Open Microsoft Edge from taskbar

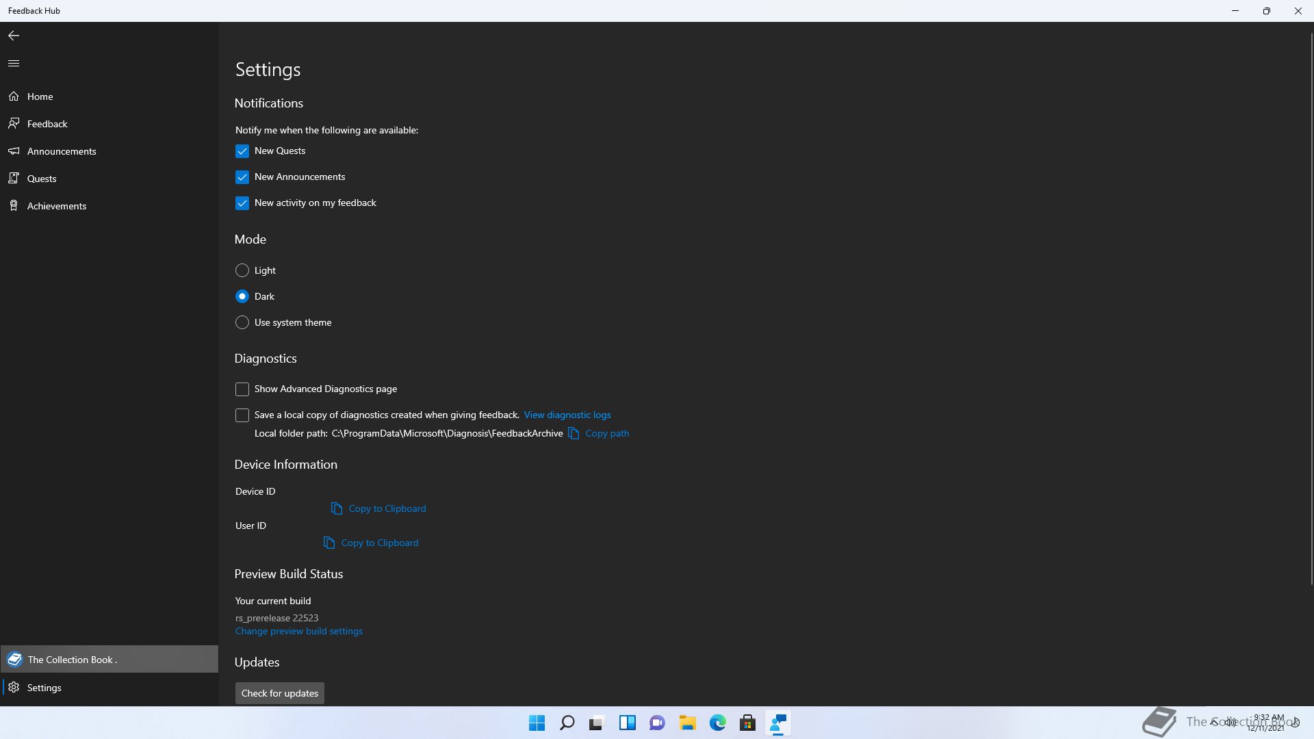pyautogui.click(x=717, y=723)
